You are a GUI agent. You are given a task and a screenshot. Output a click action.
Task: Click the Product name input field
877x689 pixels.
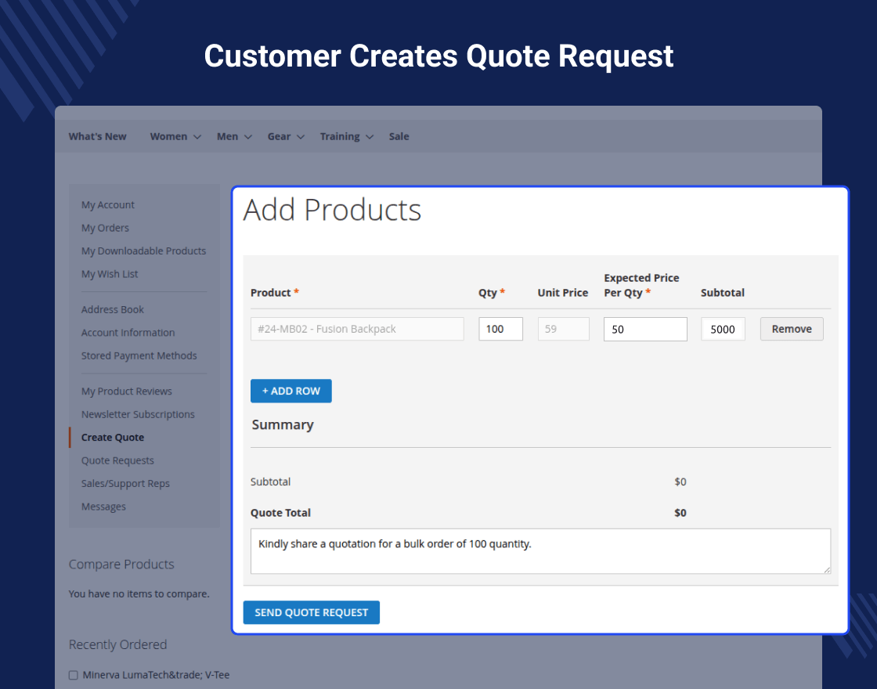(x=357, y=329)
